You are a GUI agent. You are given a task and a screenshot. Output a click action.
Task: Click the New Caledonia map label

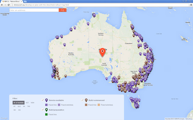(x=184, y=39)
